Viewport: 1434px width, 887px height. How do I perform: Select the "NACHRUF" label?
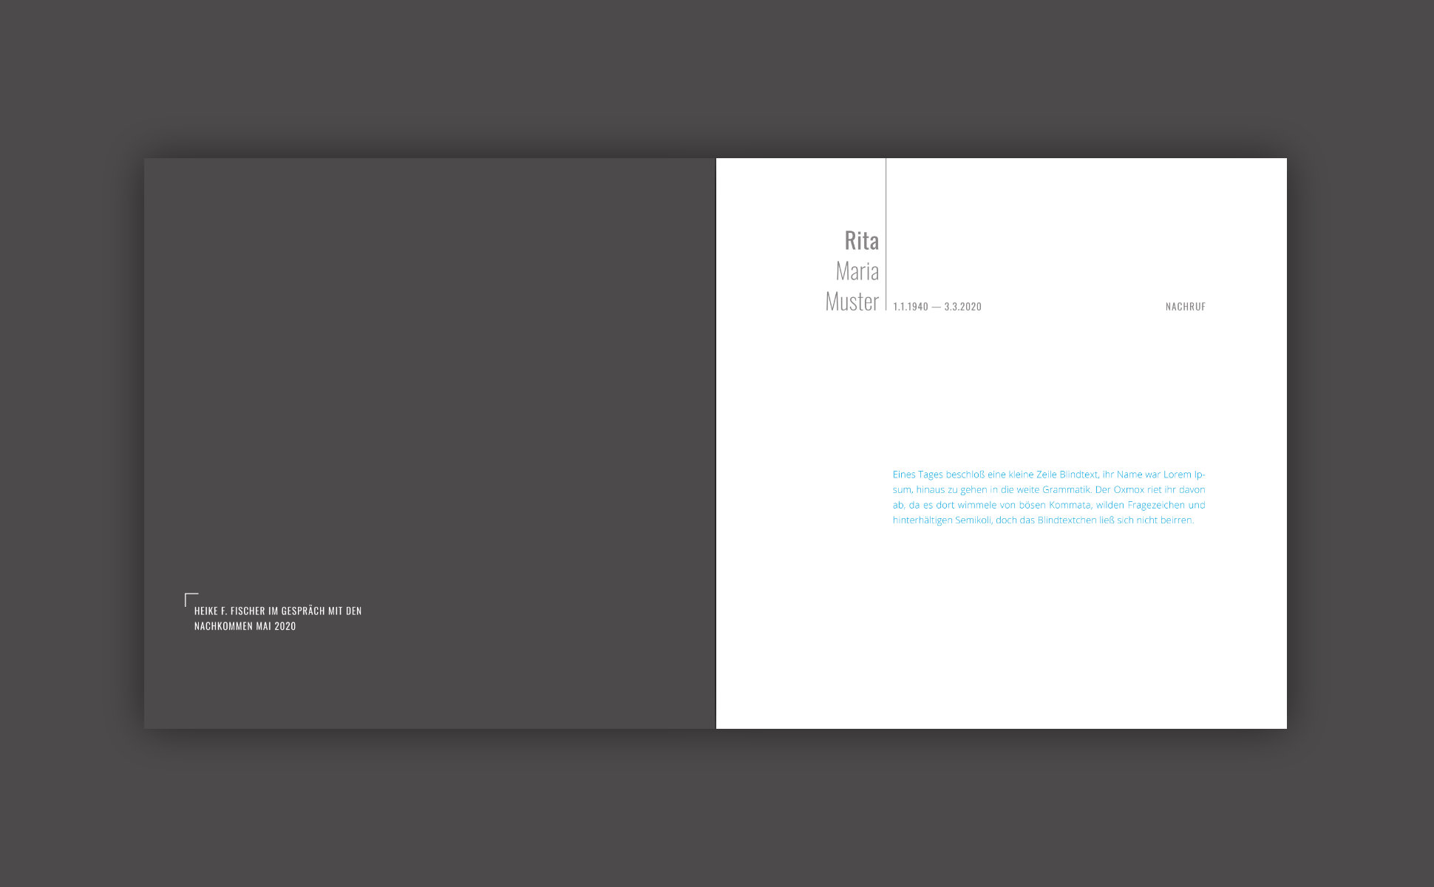pos(1184,306)
